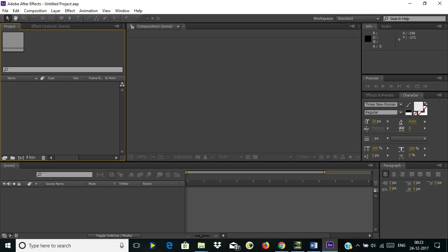Select the Brush tool
The image size is (448, 252).
coord(89,18)
